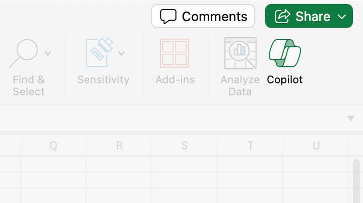363x203 pixels.
Task: Click the speech bubble Comments icon
Action: point(168,17)
